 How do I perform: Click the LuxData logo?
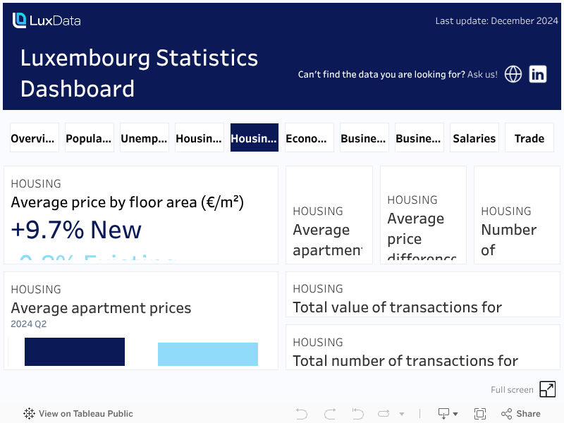pyautogui.click(x=47, y=20)
